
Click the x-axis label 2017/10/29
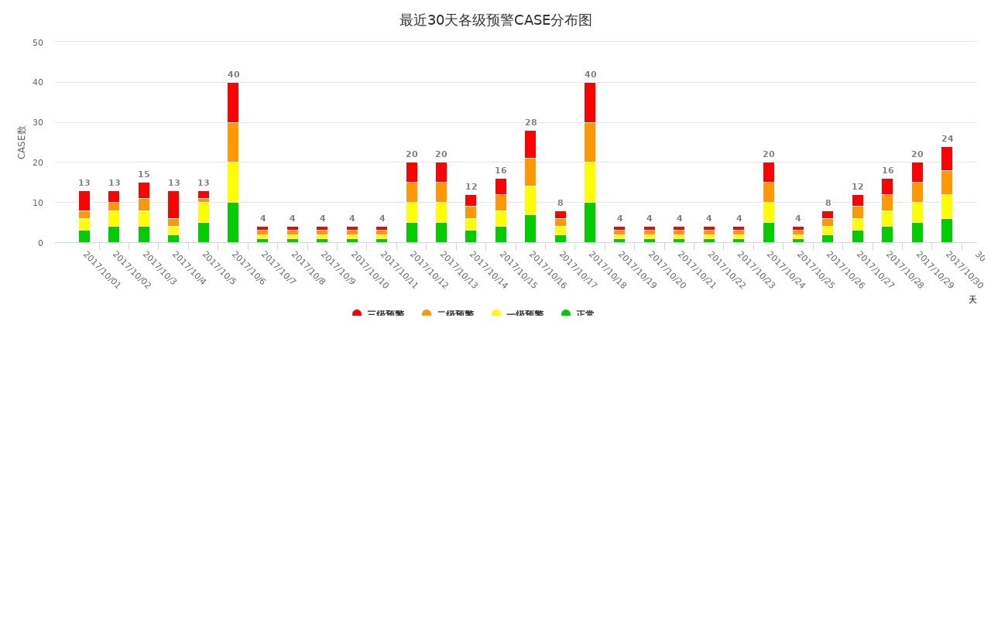coord(934,270)
